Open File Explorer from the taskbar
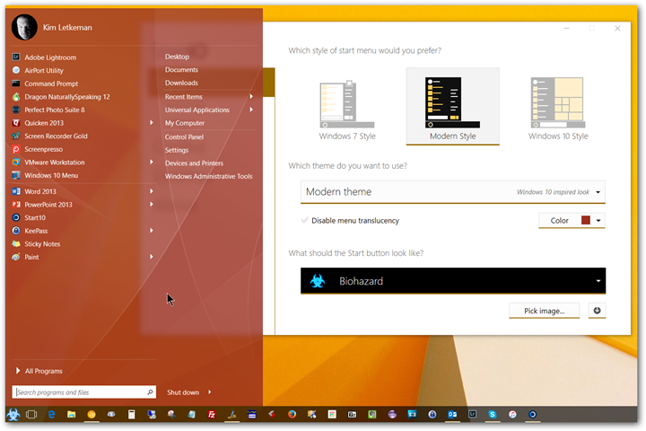Screen dimensions: 646x431 (71, 415)
